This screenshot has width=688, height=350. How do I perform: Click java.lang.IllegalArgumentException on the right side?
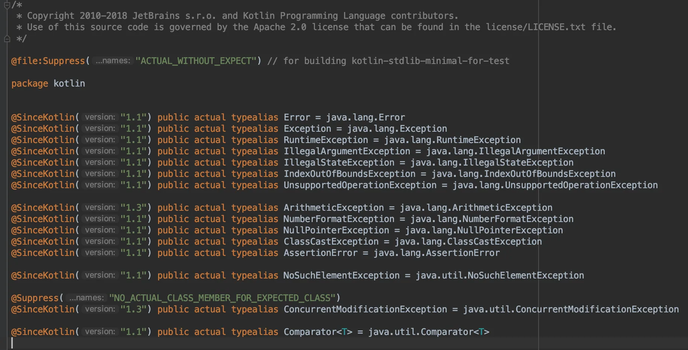click(516, 151)
